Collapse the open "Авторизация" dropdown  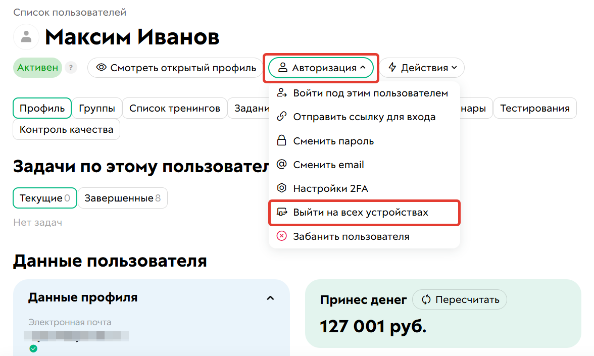(x=321, y=67)
